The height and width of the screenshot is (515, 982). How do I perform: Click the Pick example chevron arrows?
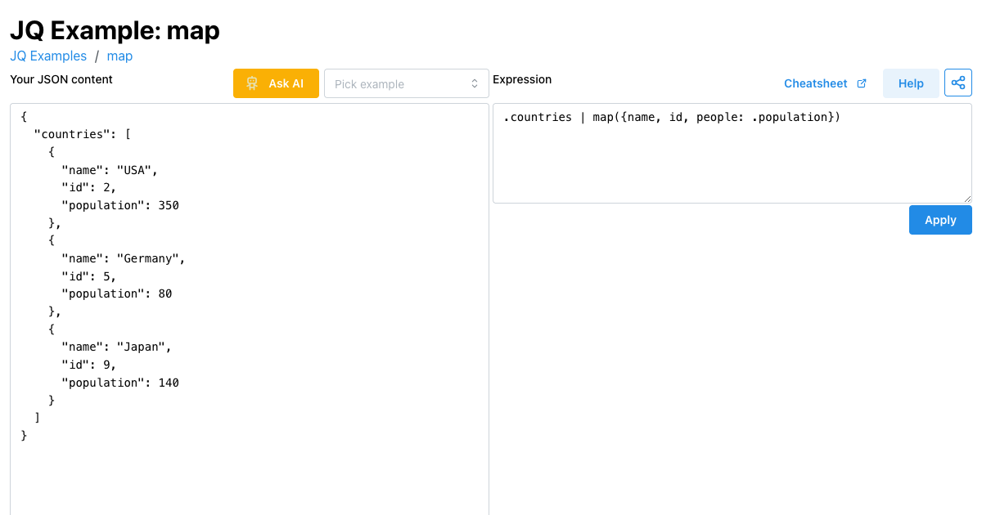474,83
